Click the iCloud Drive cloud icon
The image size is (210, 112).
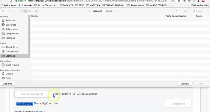click(x=3, y=47)
